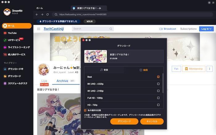Switch to the Live tab on the profile
The width and height of the screenshot is (216, 135).
pos(44,81)
